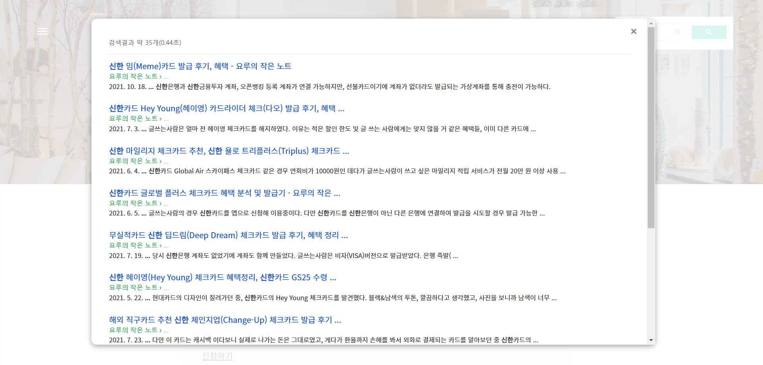Screen dimensions: 763x365
Task: Open the 신한 헤이영(Hey Young) 체크카드 혜택정리 result
Action: click(223, 277)
